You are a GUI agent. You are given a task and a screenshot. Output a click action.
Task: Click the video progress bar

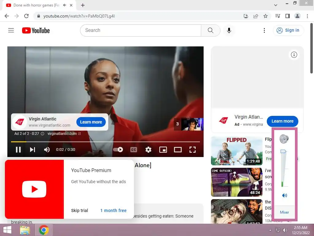[105, 142]
